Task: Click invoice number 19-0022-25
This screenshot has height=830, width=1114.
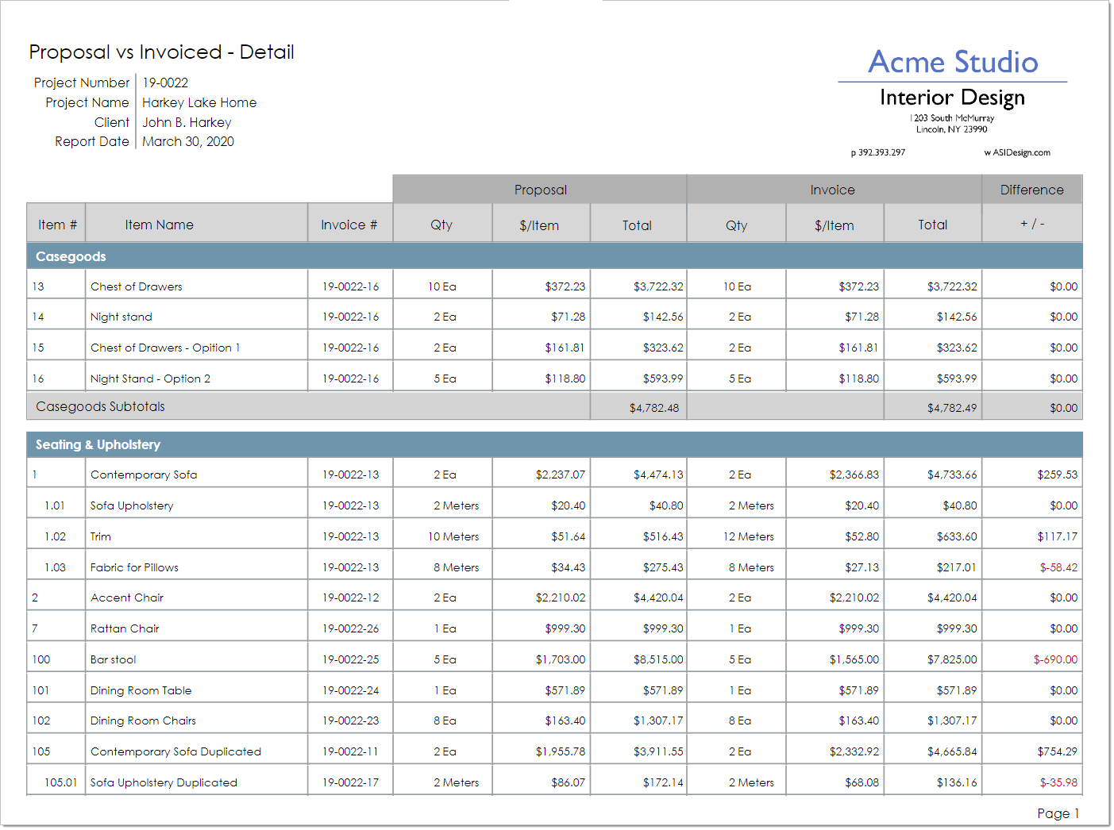Action: coord(350,659)
